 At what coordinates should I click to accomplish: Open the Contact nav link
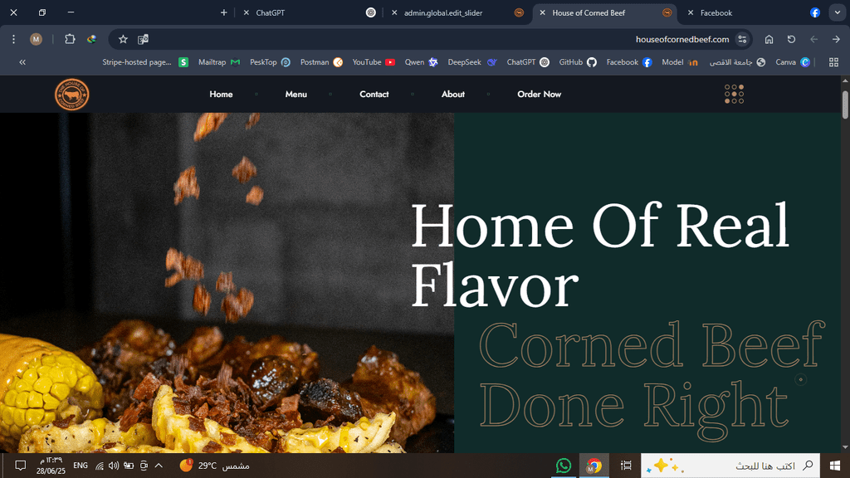tap(374, 95)
